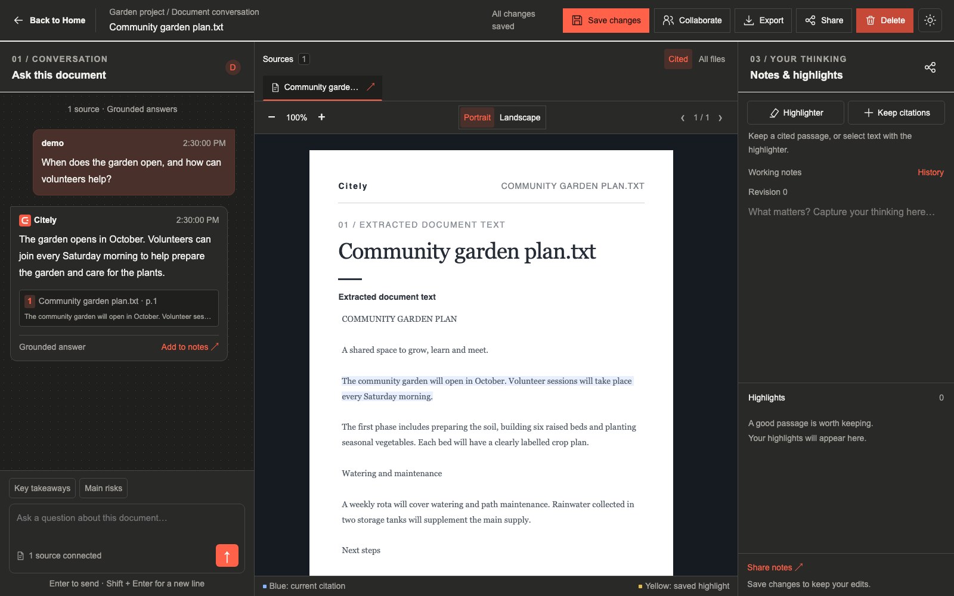The height and width of the screenshot is (596, 954).
Task: Click the Blue: current citation legend
Action: pos(304,586)
